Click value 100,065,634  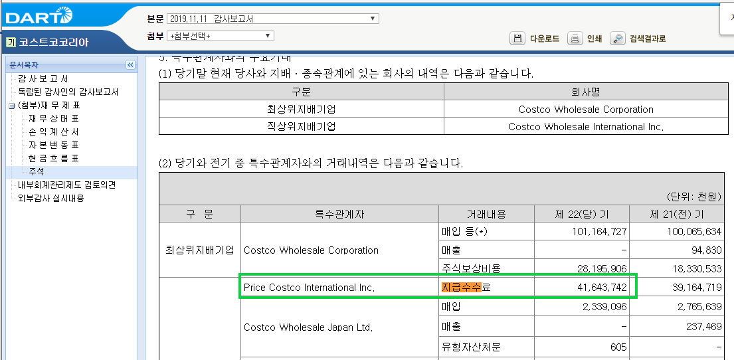point(693,231)
